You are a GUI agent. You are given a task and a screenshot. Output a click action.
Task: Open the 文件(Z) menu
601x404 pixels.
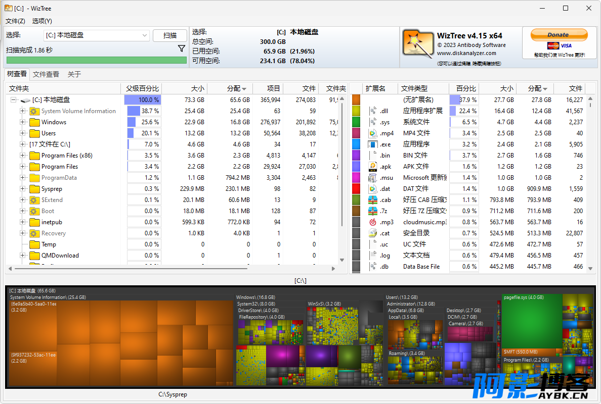click(x=15, y=21)
